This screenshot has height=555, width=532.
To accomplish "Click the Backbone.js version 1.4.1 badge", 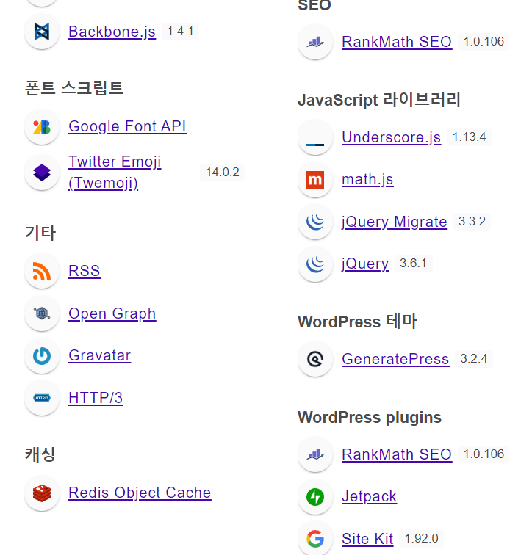I will click(180, 32).
